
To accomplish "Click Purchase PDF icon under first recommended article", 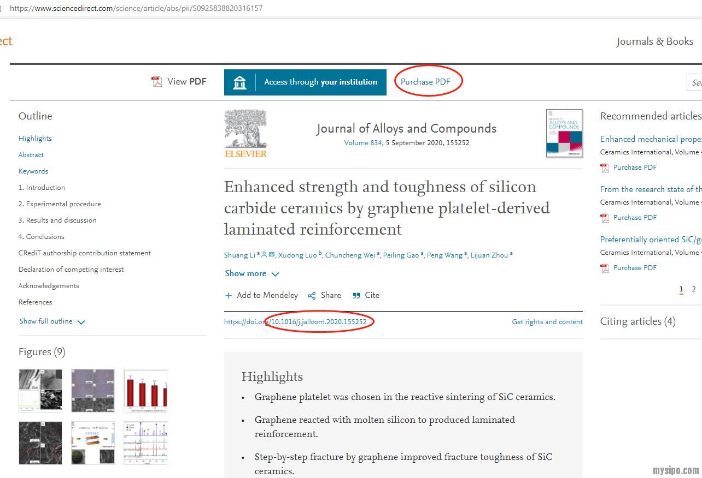I will (605, 168).
